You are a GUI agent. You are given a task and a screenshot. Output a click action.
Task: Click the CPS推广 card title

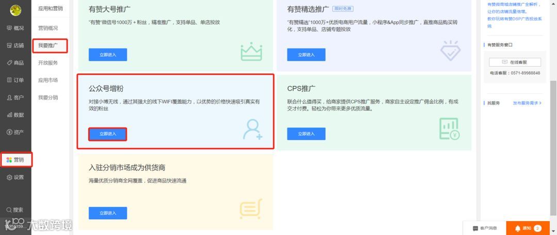(301, 88)
